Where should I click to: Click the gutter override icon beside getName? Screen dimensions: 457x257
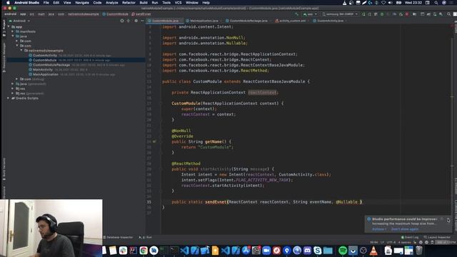154,141
